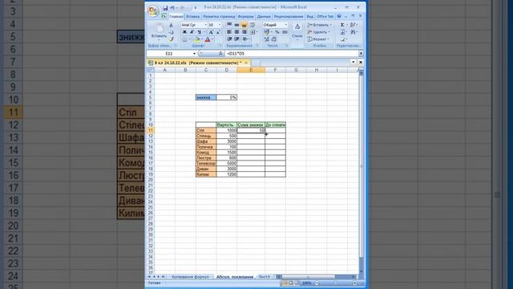The width and height of the screenshot is (513, 289).
Task: Open the Office button menu
Action: (153, 10)
